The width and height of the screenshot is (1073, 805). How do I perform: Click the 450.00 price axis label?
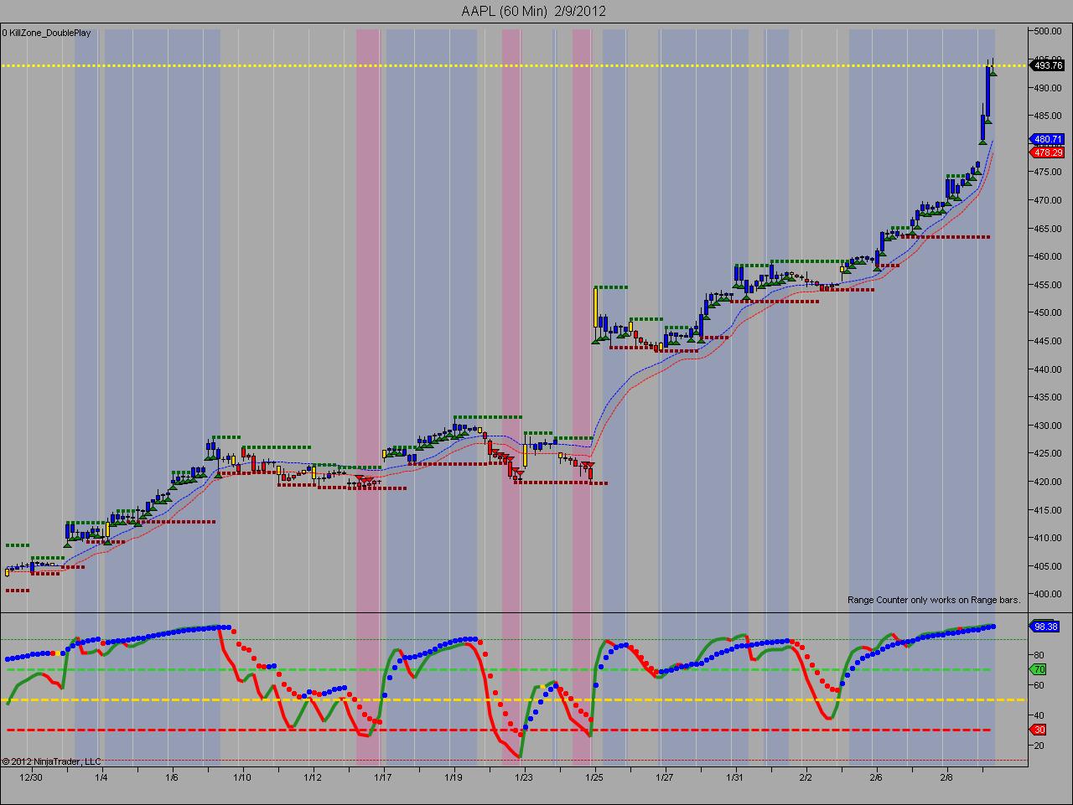pyautogui.click(x=1048, y=313)
